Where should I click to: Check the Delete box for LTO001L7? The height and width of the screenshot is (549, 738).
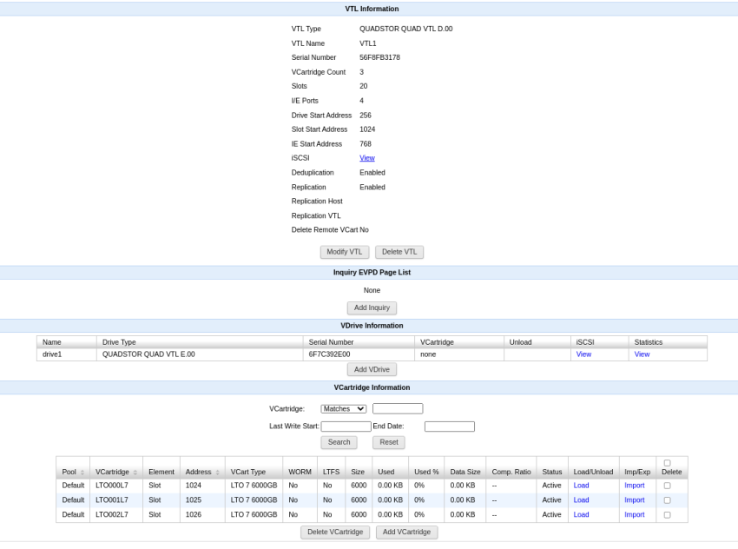click(x=667, y=500)
